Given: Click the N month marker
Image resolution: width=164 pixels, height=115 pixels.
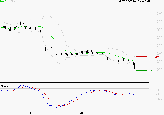Looking at the screenshot, I should pos(30,113).
